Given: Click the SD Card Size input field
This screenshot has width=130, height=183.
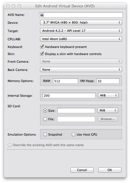Looking at the screenshot, I should point(76,111).
